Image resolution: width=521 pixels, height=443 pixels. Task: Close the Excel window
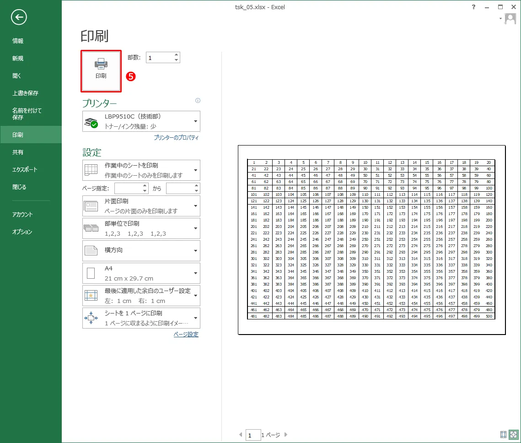click(x=513, y=7)
